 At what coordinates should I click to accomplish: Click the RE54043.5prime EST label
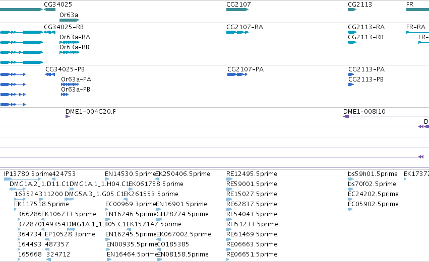[252, 214]
